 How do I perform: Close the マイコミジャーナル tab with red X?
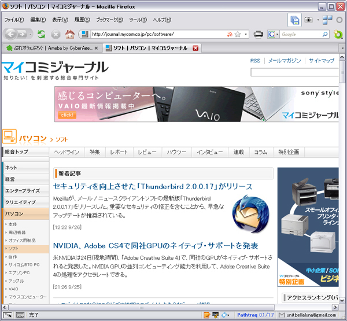click(x=195, y=48)
